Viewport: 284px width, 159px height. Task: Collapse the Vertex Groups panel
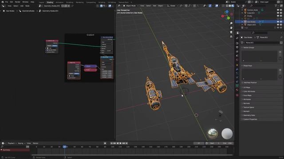(x=248, y=48)
